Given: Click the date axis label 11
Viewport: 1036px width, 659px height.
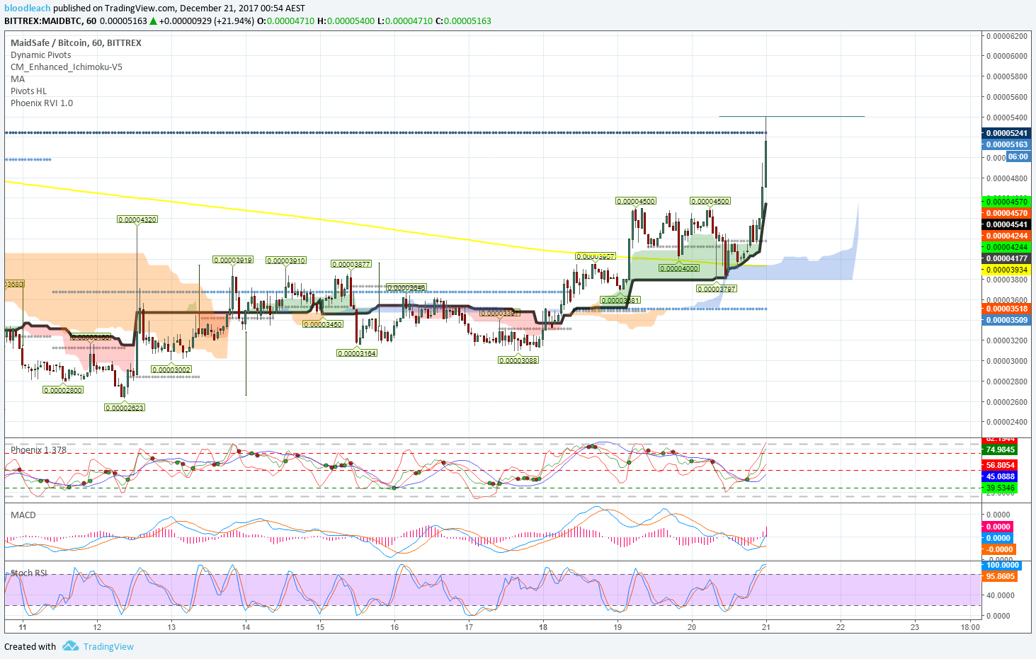Looking at the screenshot, I should [x=23, y=627].
